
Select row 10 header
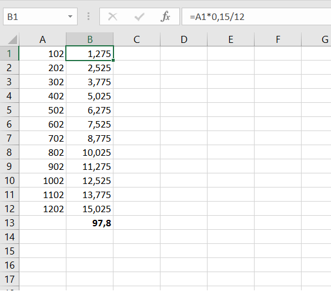click(x=9, y=180)
